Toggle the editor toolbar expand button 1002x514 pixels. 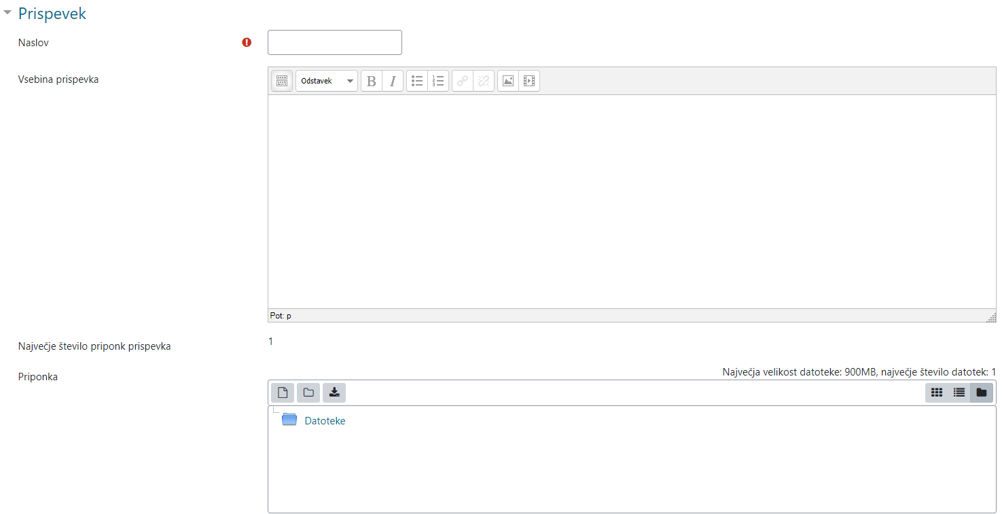(x=282, y=81)
